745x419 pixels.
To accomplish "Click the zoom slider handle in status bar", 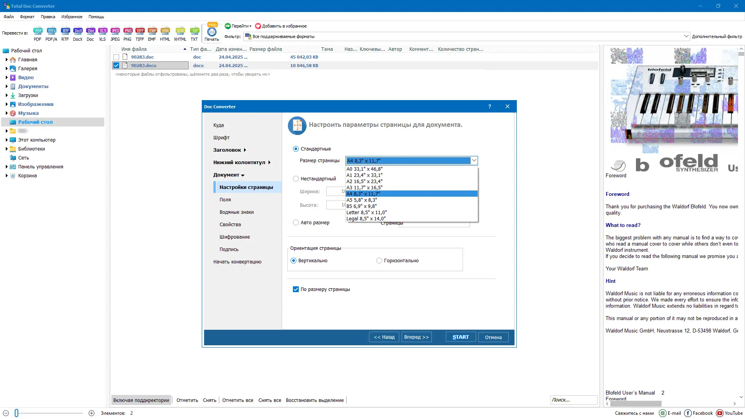I will 16,413.
